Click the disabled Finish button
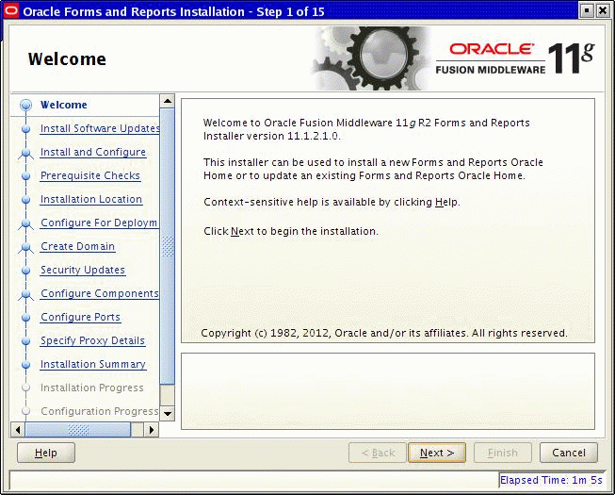The height and width of the screenshot is (495, 615). pos(503,453)
